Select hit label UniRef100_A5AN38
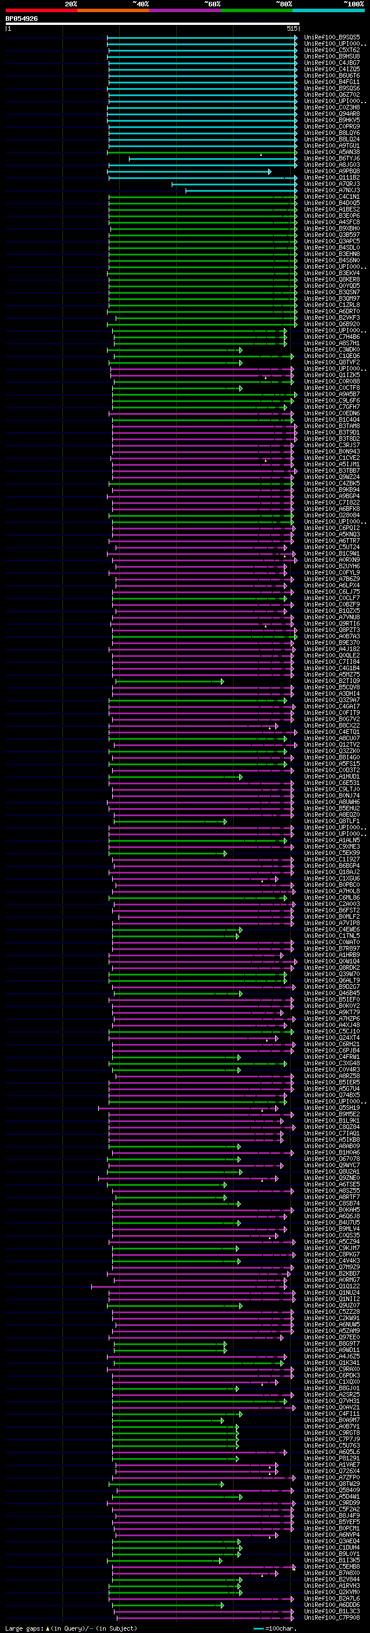The width and height of the screenshot is (370, 1633). 332,152
